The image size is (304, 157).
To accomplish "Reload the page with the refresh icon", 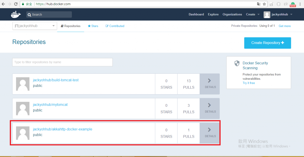I will pyautogui.click(x=16, y=4).
